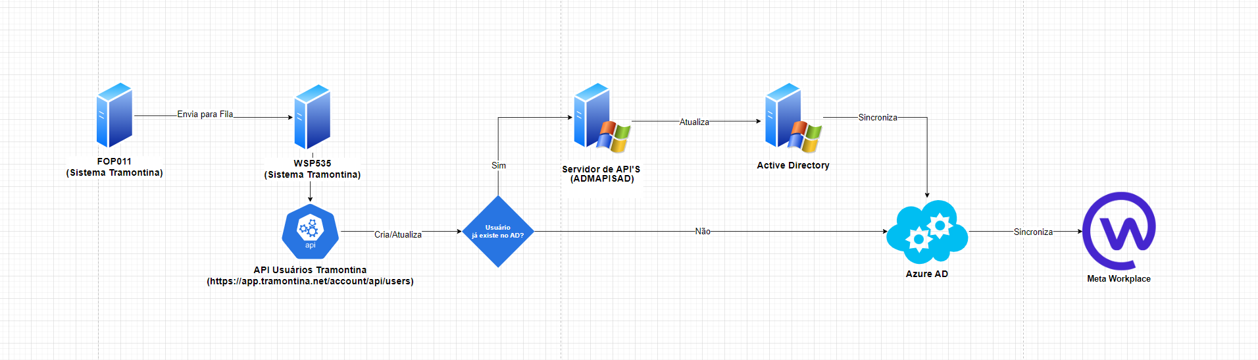Select the 'Não' branch label

(703, 232)
